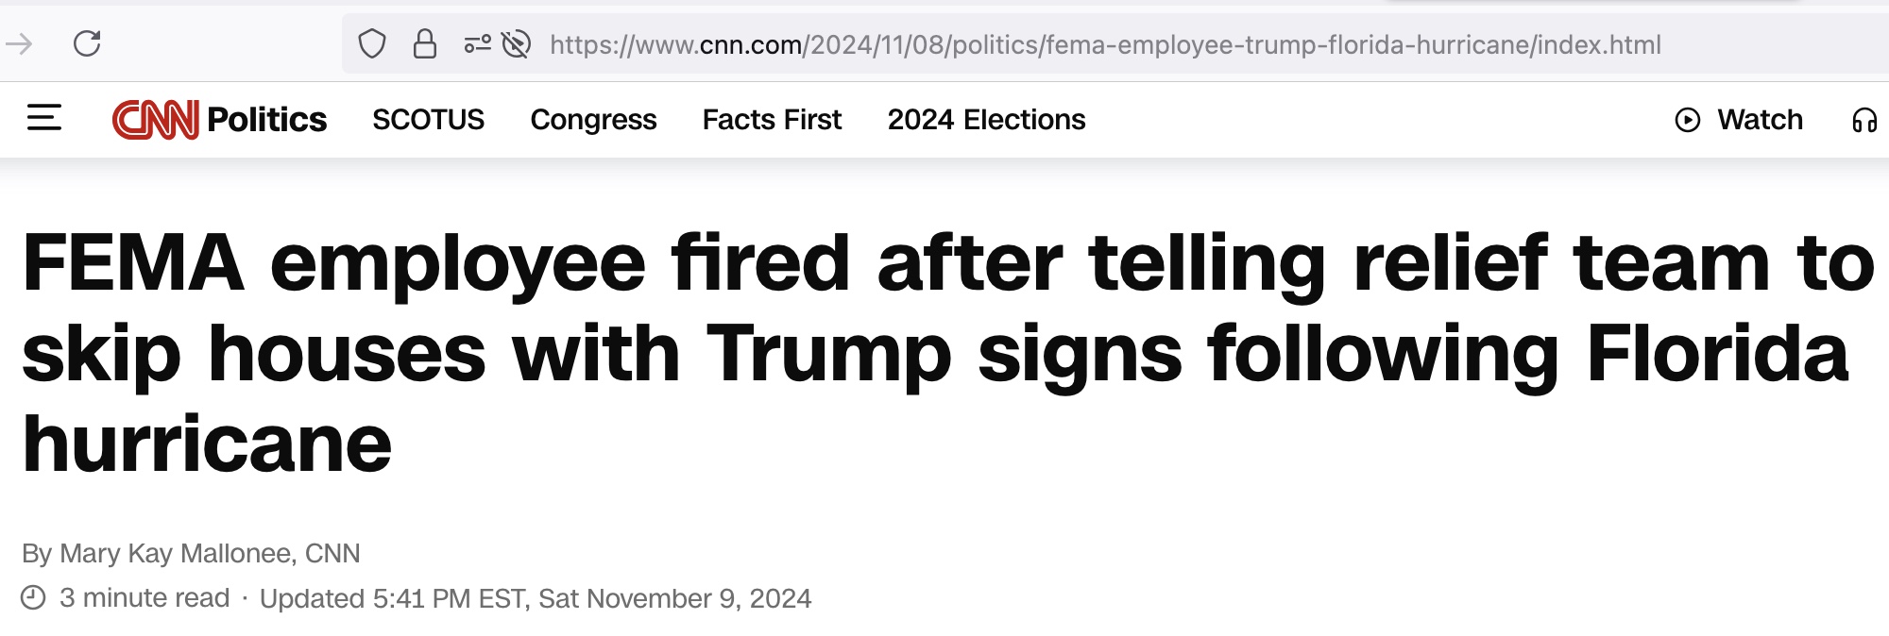The width and height of the screenshot is (1889, 636).
Task: Select SCOTUS in the navigation bar
Action: tap(428, 120)
